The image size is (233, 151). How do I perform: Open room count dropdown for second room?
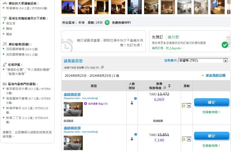[x=186, y=139]
